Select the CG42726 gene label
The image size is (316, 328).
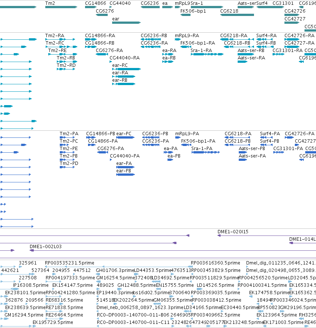point(295,11)
